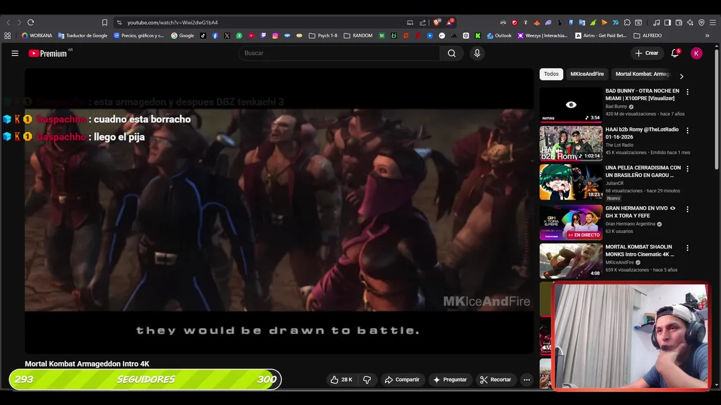Screen dimensions: 721x405
Task: Show hidden bookmarks with double chevron
Action: [x=707, y=35]
